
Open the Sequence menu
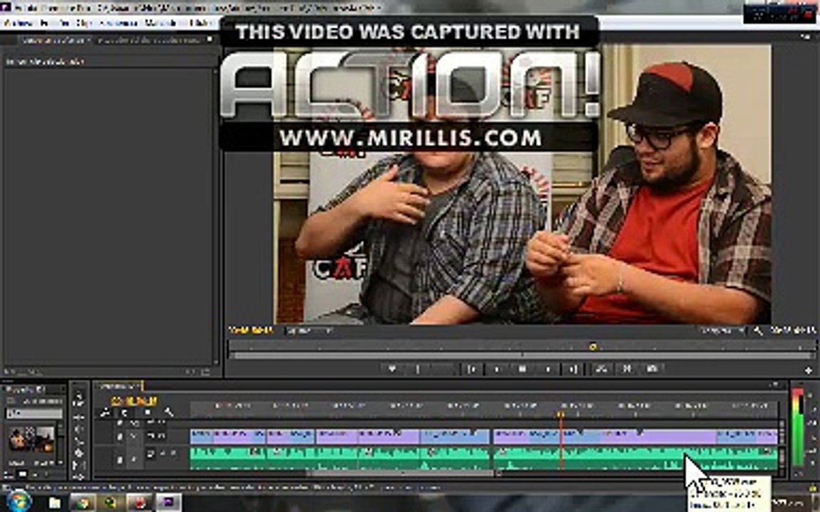[x=119, y=23]
